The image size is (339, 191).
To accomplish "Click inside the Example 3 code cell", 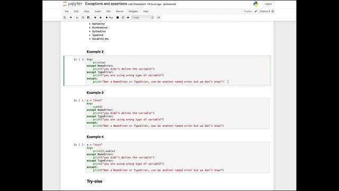I will point(177,113).
